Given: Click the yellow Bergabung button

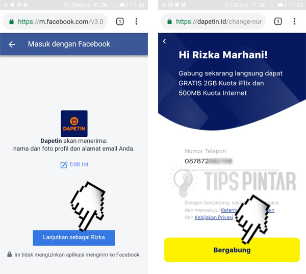Looking at the screenshot, I should click(232, 250).
